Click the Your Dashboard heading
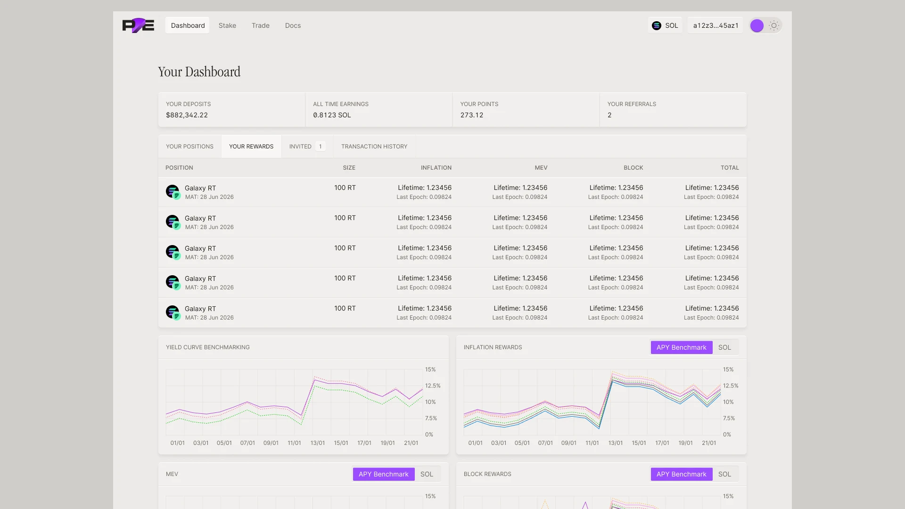The image size is (905, 509). coord(199,72)
